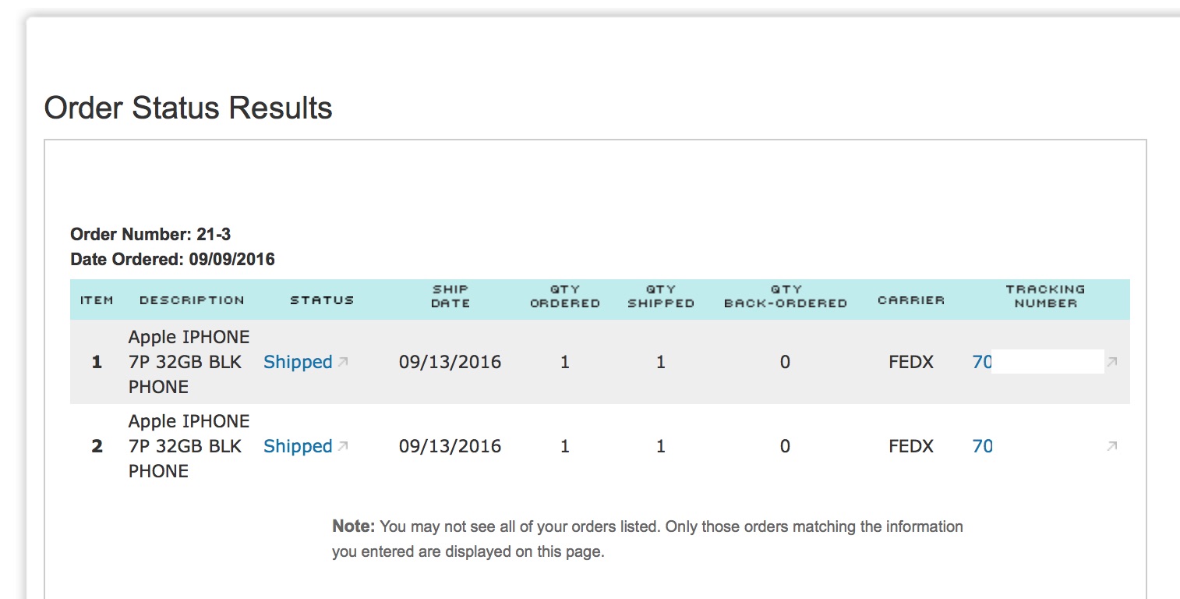Click the Order Number 21-3 text
The height and width of the screenshot is (599, 1180).
point(150,234)
